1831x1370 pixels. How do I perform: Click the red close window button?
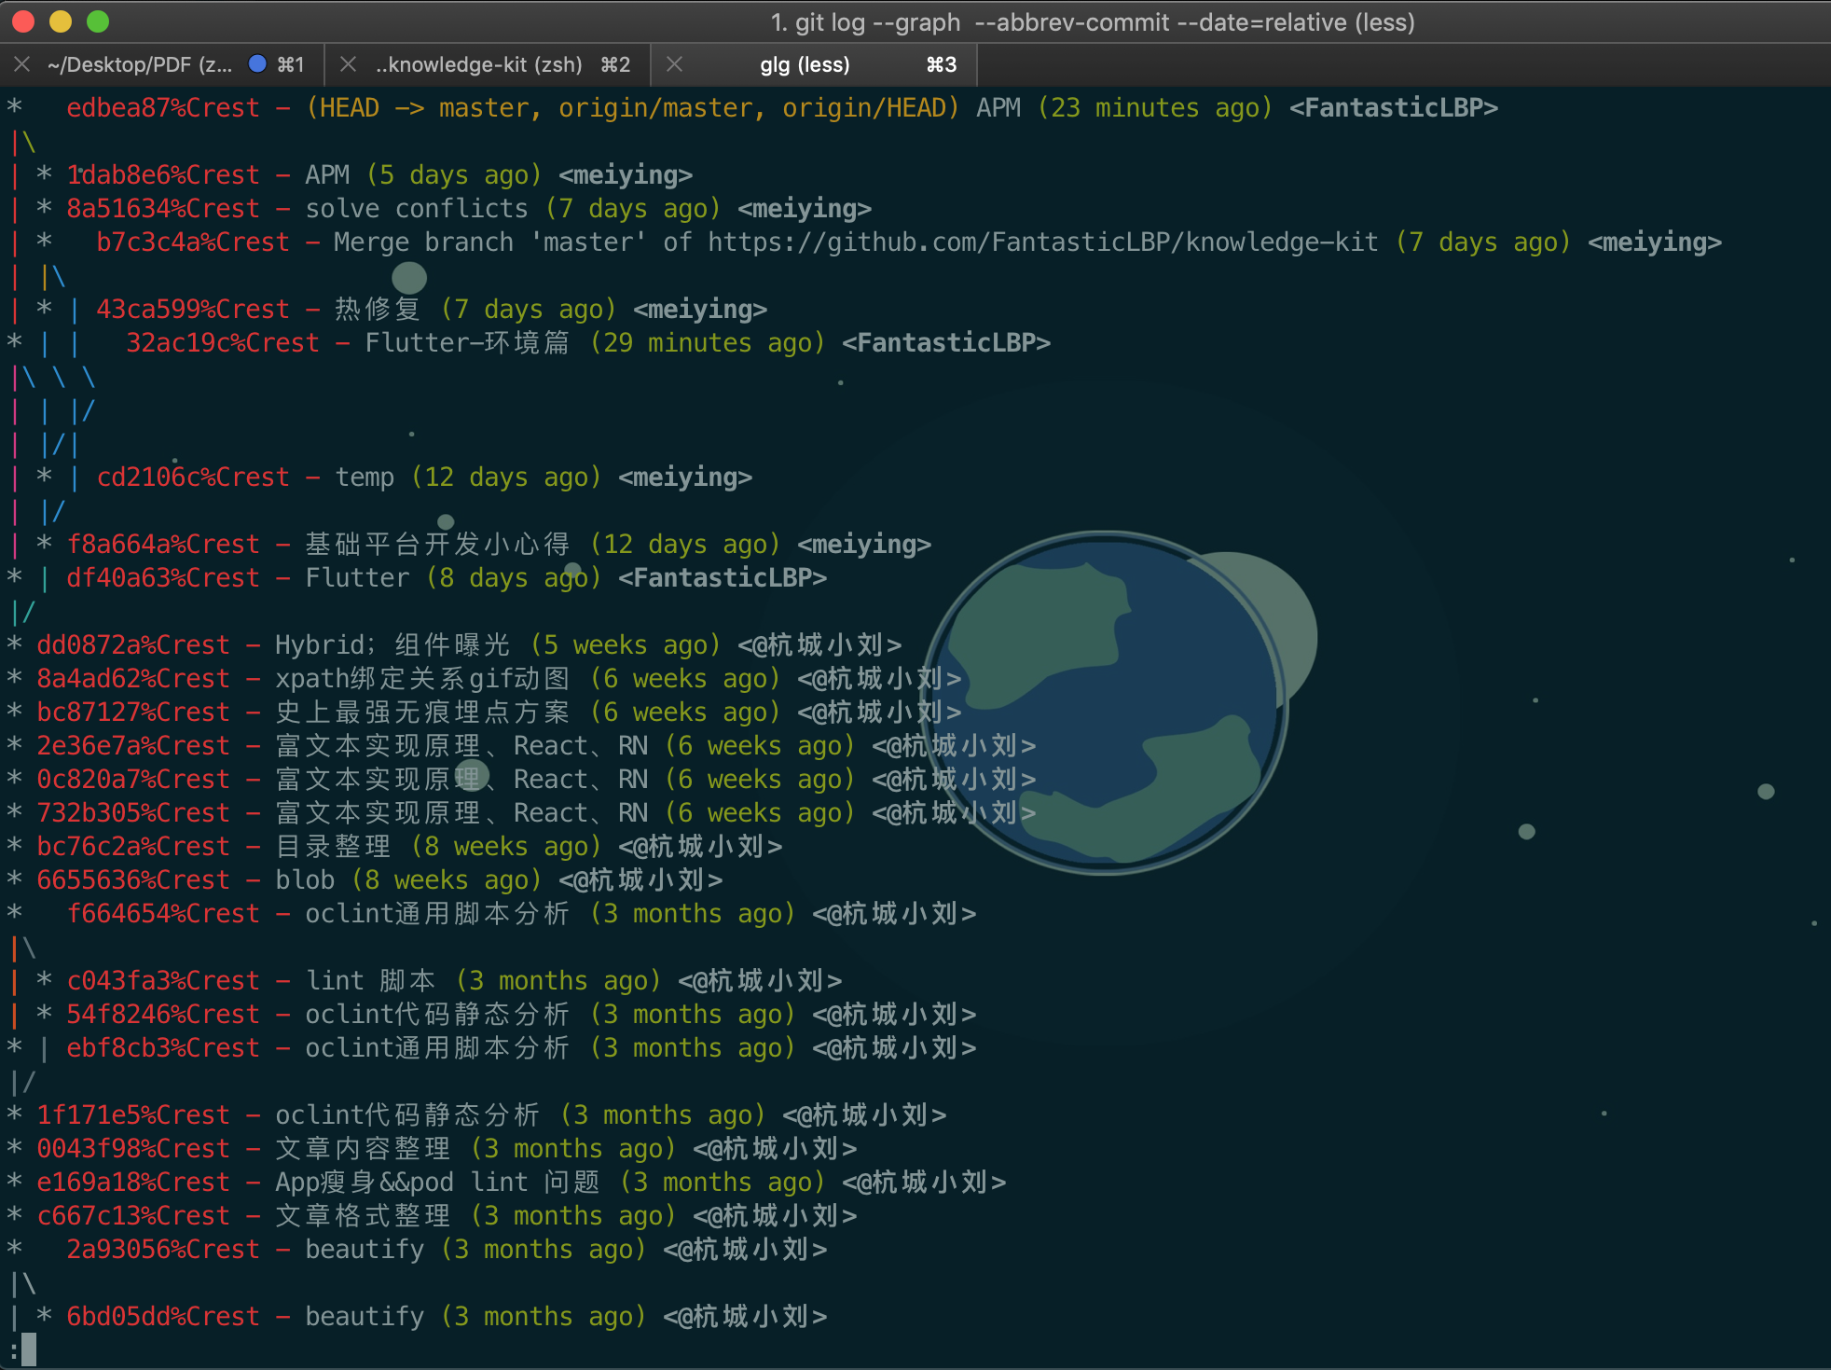pyautogui.click(x=24, y=21)
